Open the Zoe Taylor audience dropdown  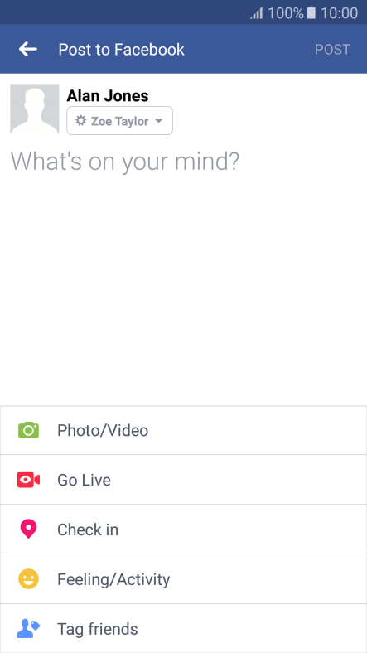pyautogui.click(x=120, y=121)
